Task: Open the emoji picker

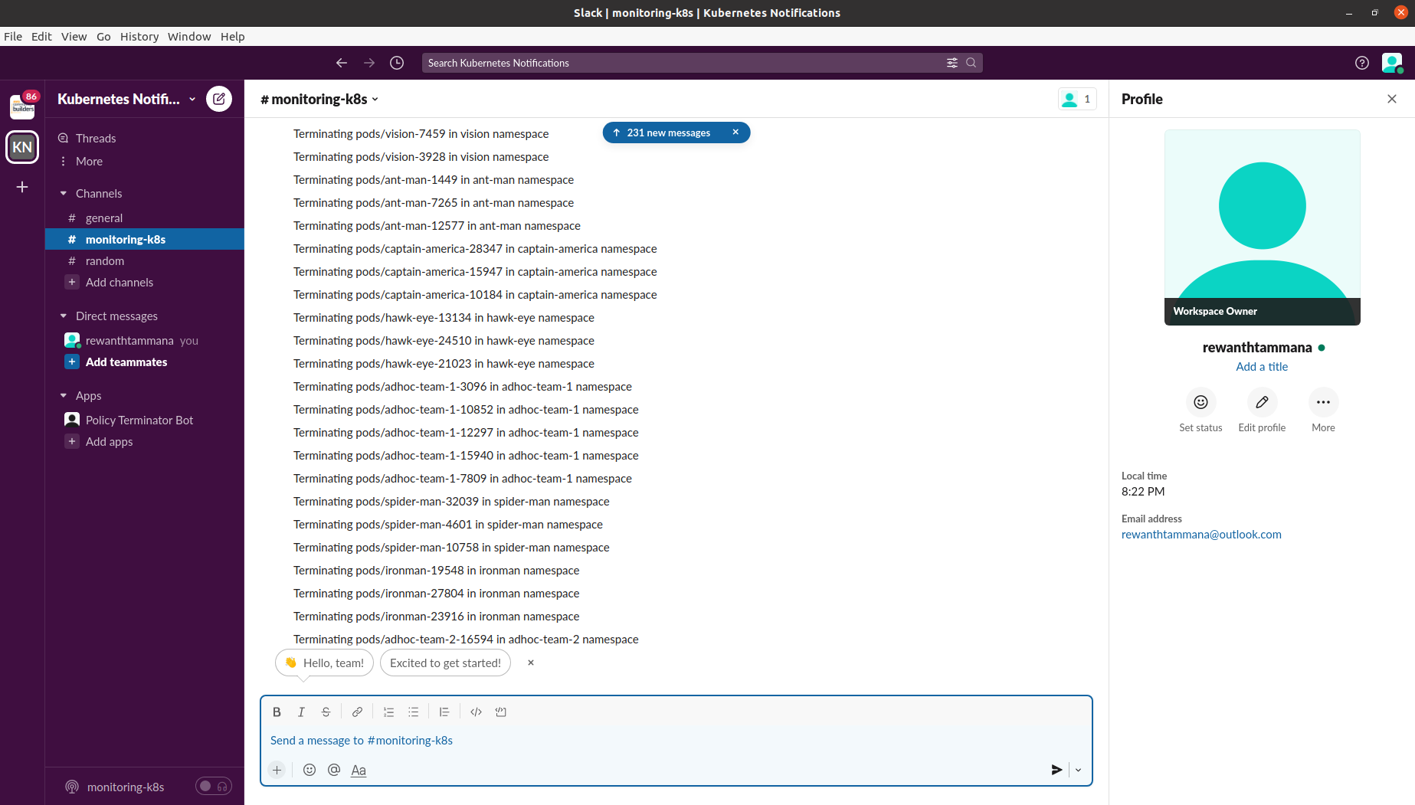Action: pos(310,770)
